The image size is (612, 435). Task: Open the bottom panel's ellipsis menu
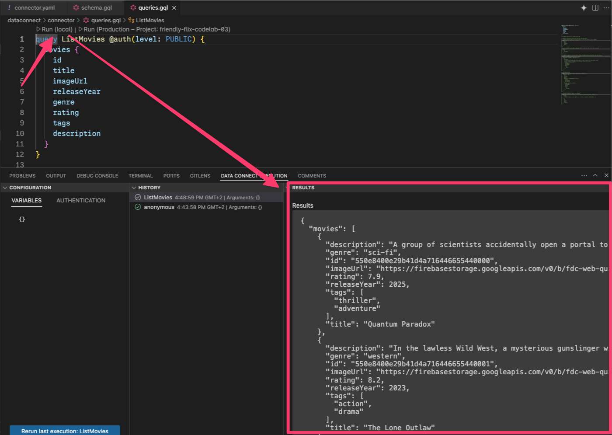tap(584, 175)
